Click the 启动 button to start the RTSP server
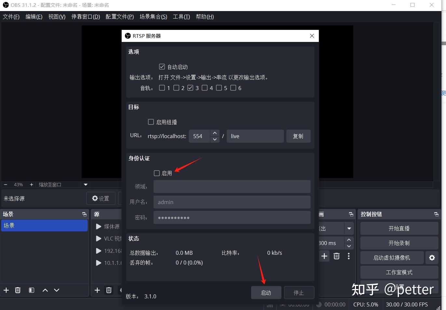 (x=266, y=292)
